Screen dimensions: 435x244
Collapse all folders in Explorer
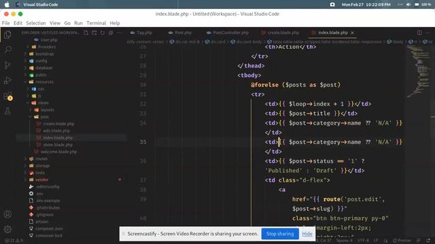[111, 33]
